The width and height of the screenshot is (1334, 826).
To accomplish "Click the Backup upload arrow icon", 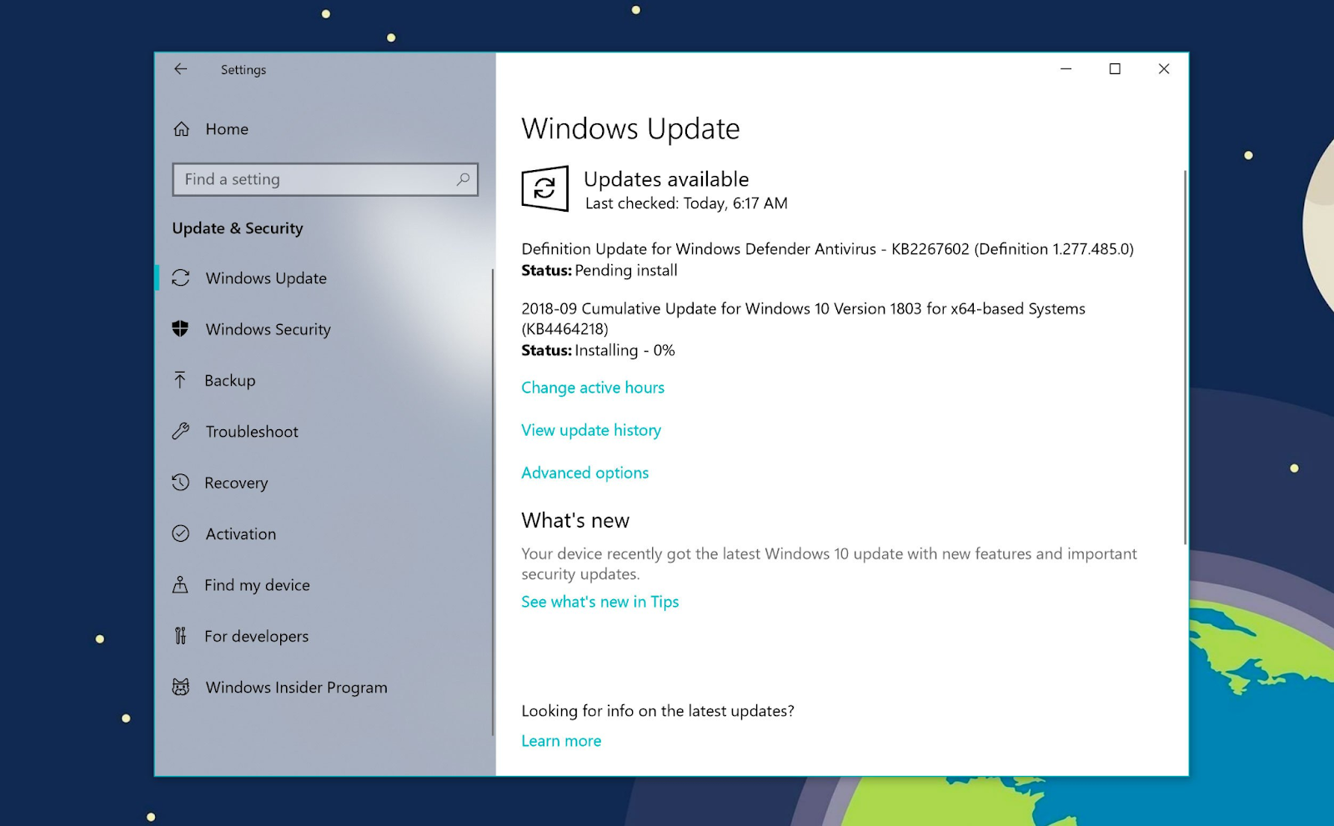I will pos(180,380).
